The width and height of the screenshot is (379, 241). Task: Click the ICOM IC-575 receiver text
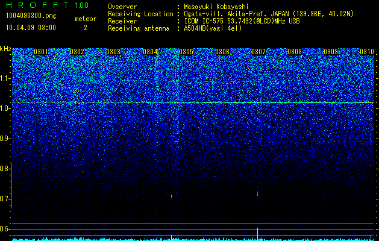242,21
